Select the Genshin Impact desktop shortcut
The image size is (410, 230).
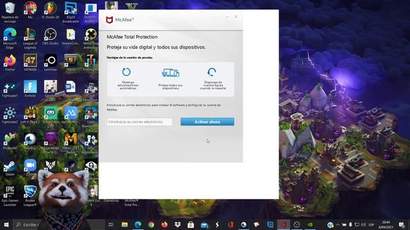[x=51, y=91]
